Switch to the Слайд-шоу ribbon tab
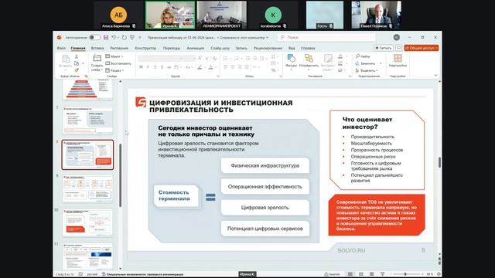Screen dimensions: 495x278 click(x=220, y=48)
